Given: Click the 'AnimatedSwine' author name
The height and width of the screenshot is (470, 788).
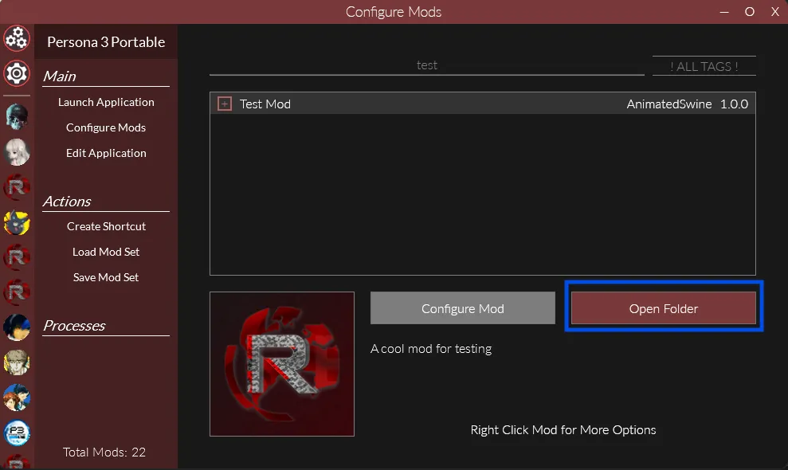Looking at the screenshot, I should pyautogui.click(x=669, y=104).
